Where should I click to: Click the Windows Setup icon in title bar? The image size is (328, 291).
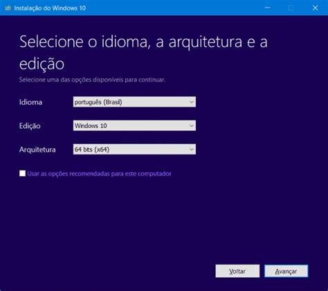click(8, 8)
